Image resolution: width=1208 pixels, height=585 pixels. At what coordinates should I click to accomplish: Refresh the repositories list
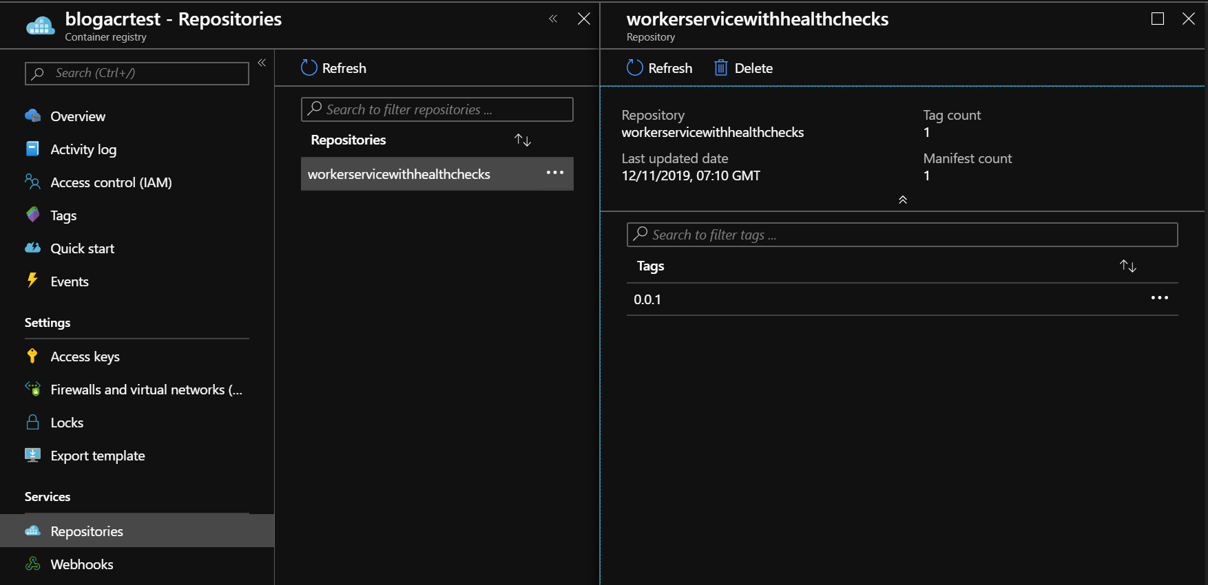[x=334, y=68]
